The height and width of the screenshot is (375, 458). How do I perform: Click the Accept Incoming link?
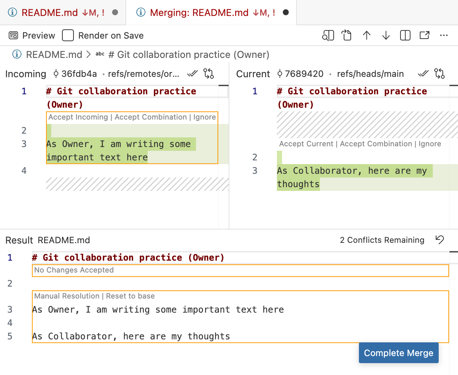point(78,117)
